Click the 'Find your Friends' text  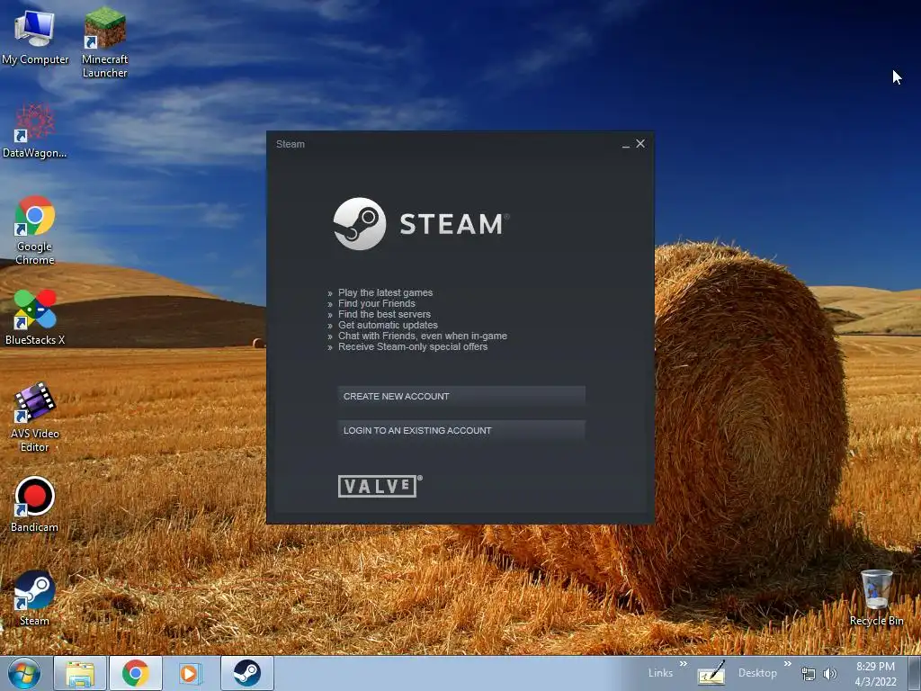[x=377, y=303]
